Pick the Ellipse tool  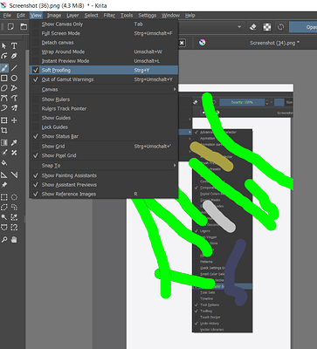click(x=14, y=79)
